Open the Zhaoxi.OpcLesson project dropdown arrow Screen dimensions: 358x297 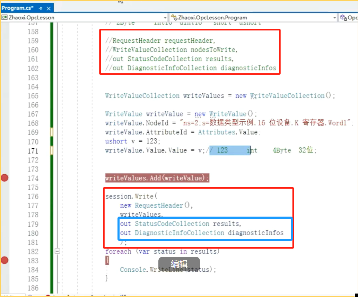[165, 17]
